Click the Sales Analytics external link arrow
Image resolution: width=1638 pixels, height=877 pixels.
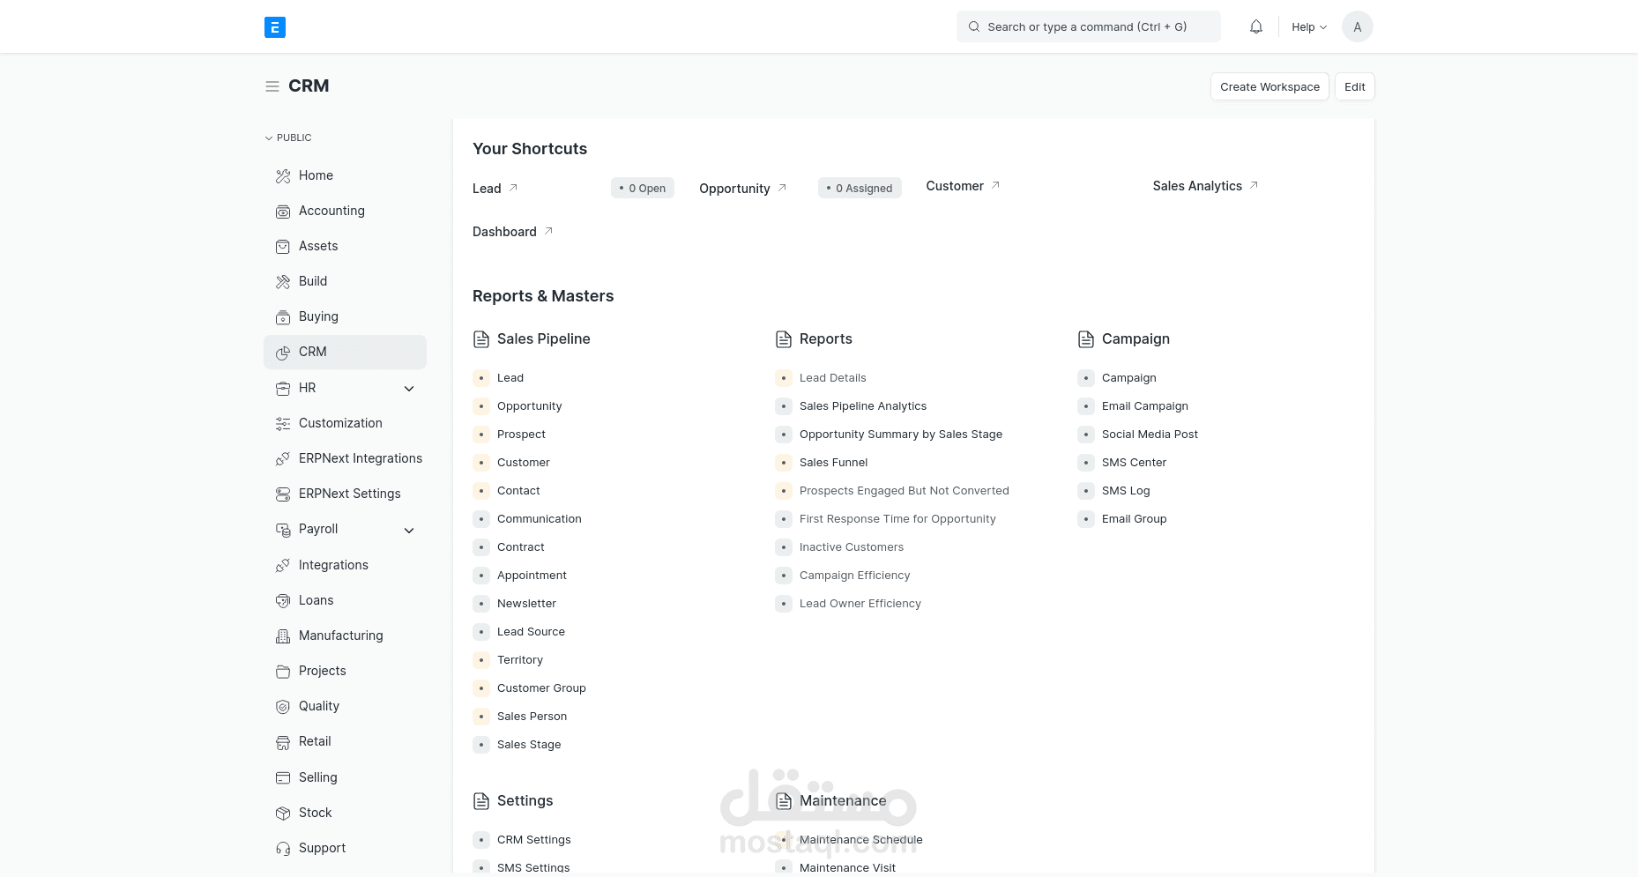click(1254, 185)
